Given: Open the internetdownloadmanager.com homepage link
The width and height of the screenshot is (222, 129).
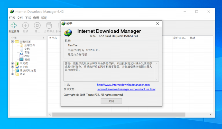Looking at the screenshot, I should click(x=123, y=85).
